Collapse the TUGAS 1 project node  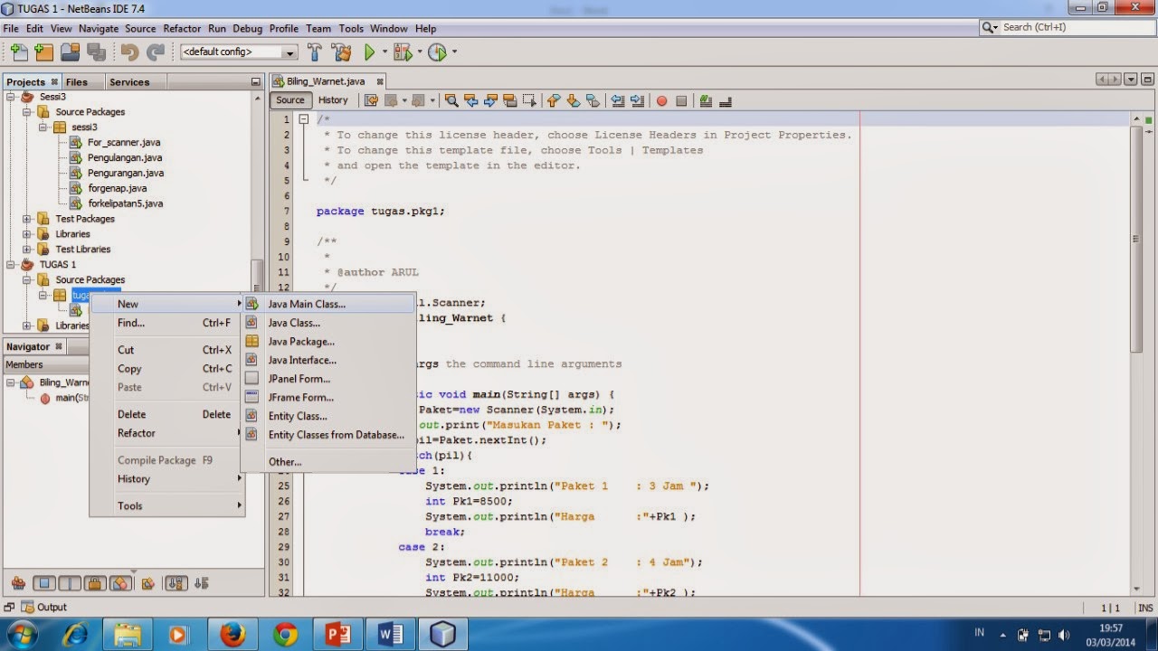click(12, 265)
